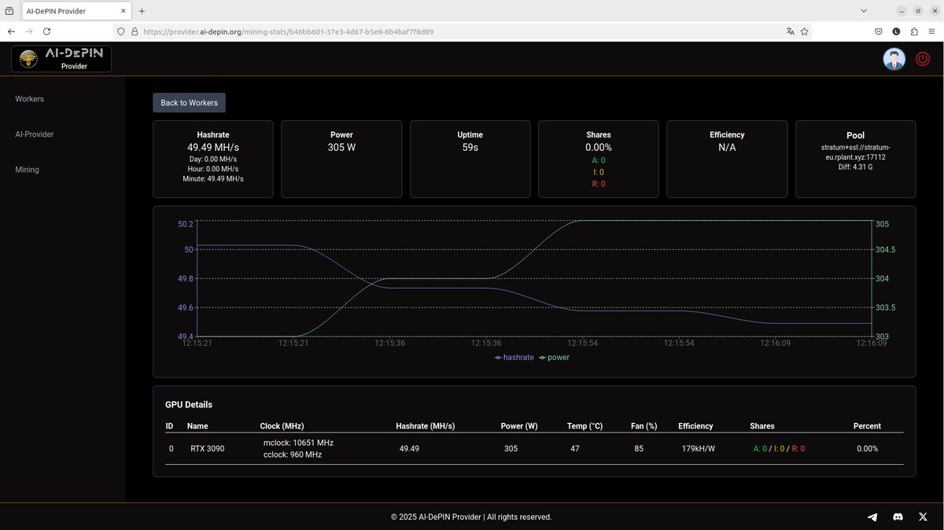Viewport: 944px width, 530px height.
Task: Click the Hashrate 49.49 MH/s card
Action: [x=213, y=159]
